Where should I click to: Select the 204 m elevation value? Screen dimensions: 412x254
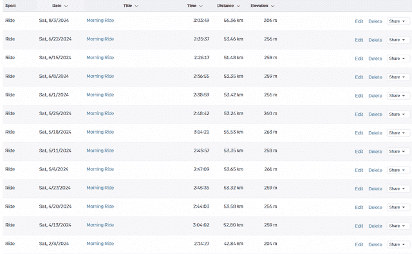point(270,244)
